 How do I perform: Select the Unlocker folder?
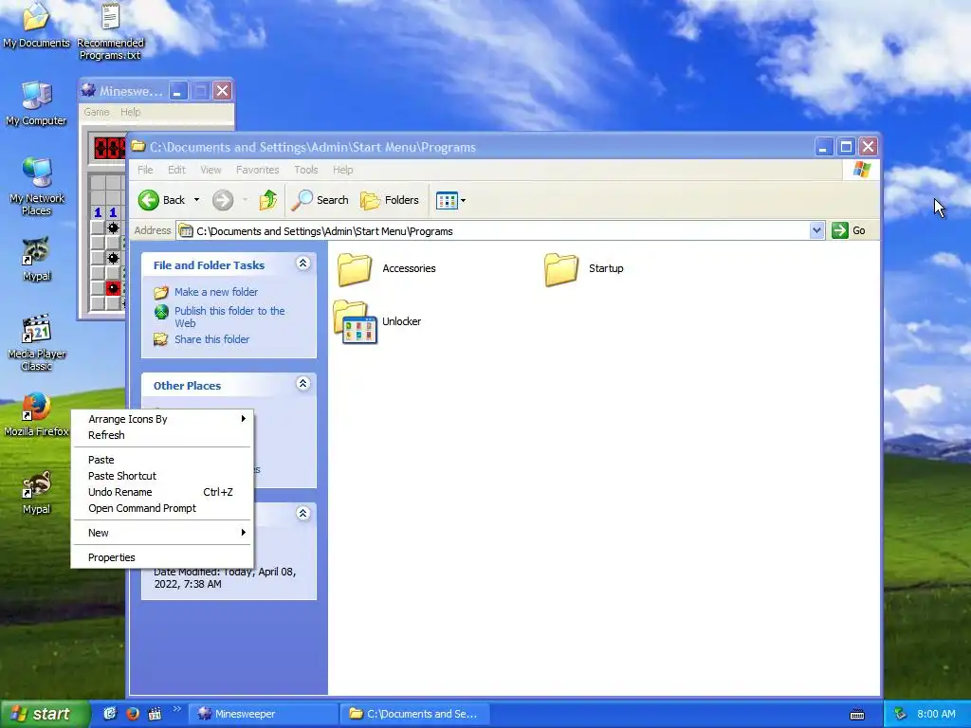[377, 322]
